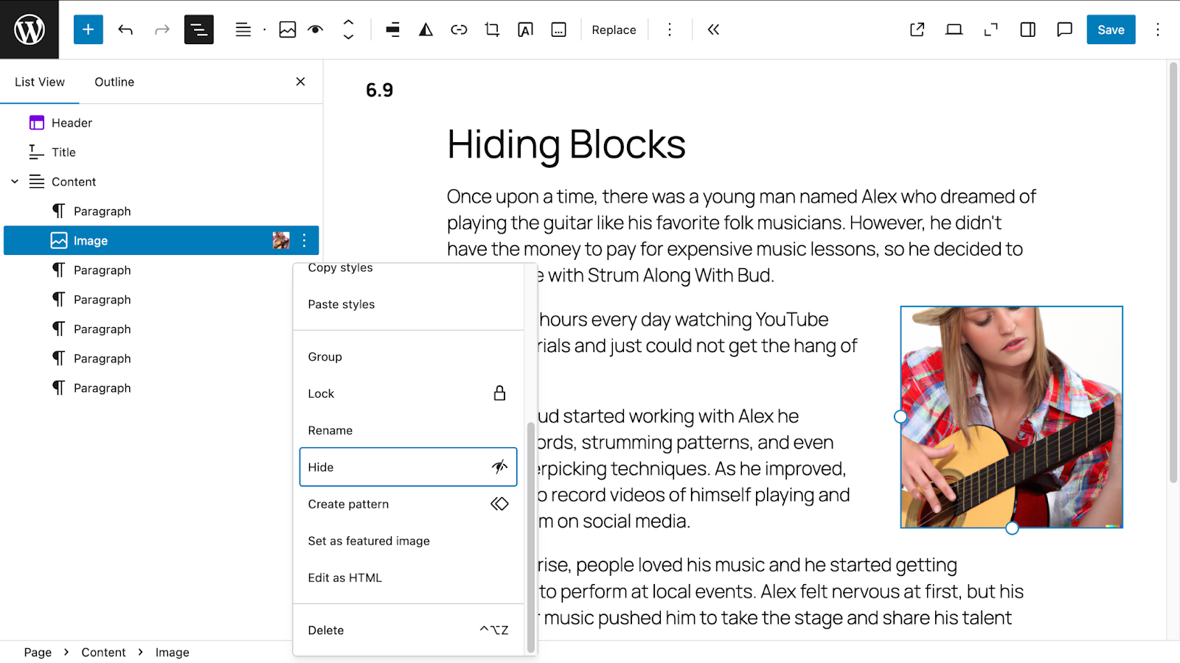This screenshot has width=1180, height=663.
Task: Select Image in the bottom breadcrumb
Action: (x=172, y=652)
